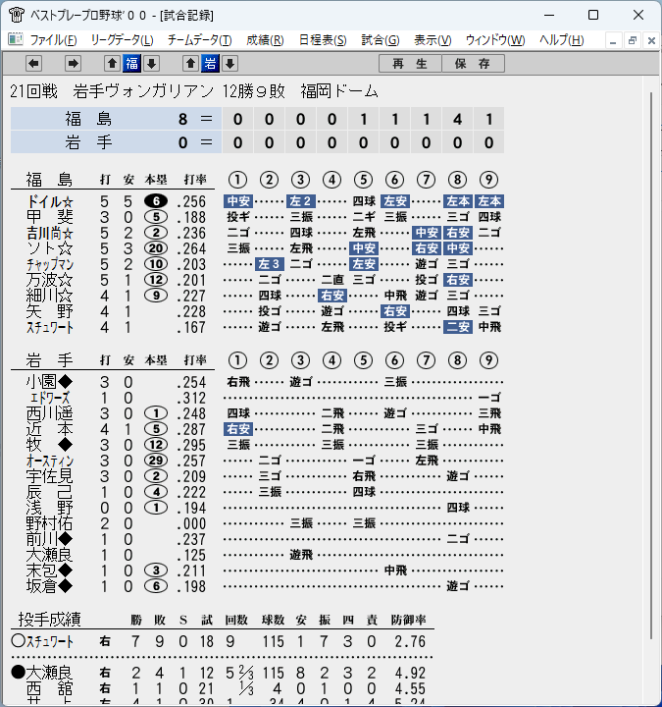Viewport: 662px width, 707px height.
Task: Click up arrow beside 岩 team button
Action: 190,64
